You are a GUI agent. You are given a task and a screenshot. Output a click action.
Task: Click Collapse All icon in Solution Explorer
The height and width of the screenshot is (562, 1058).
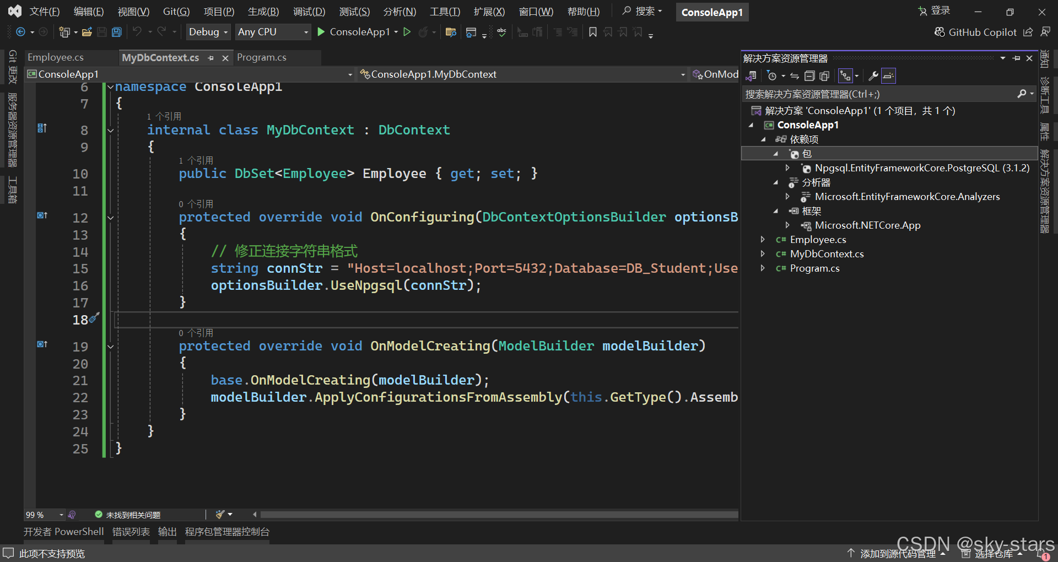809,76
